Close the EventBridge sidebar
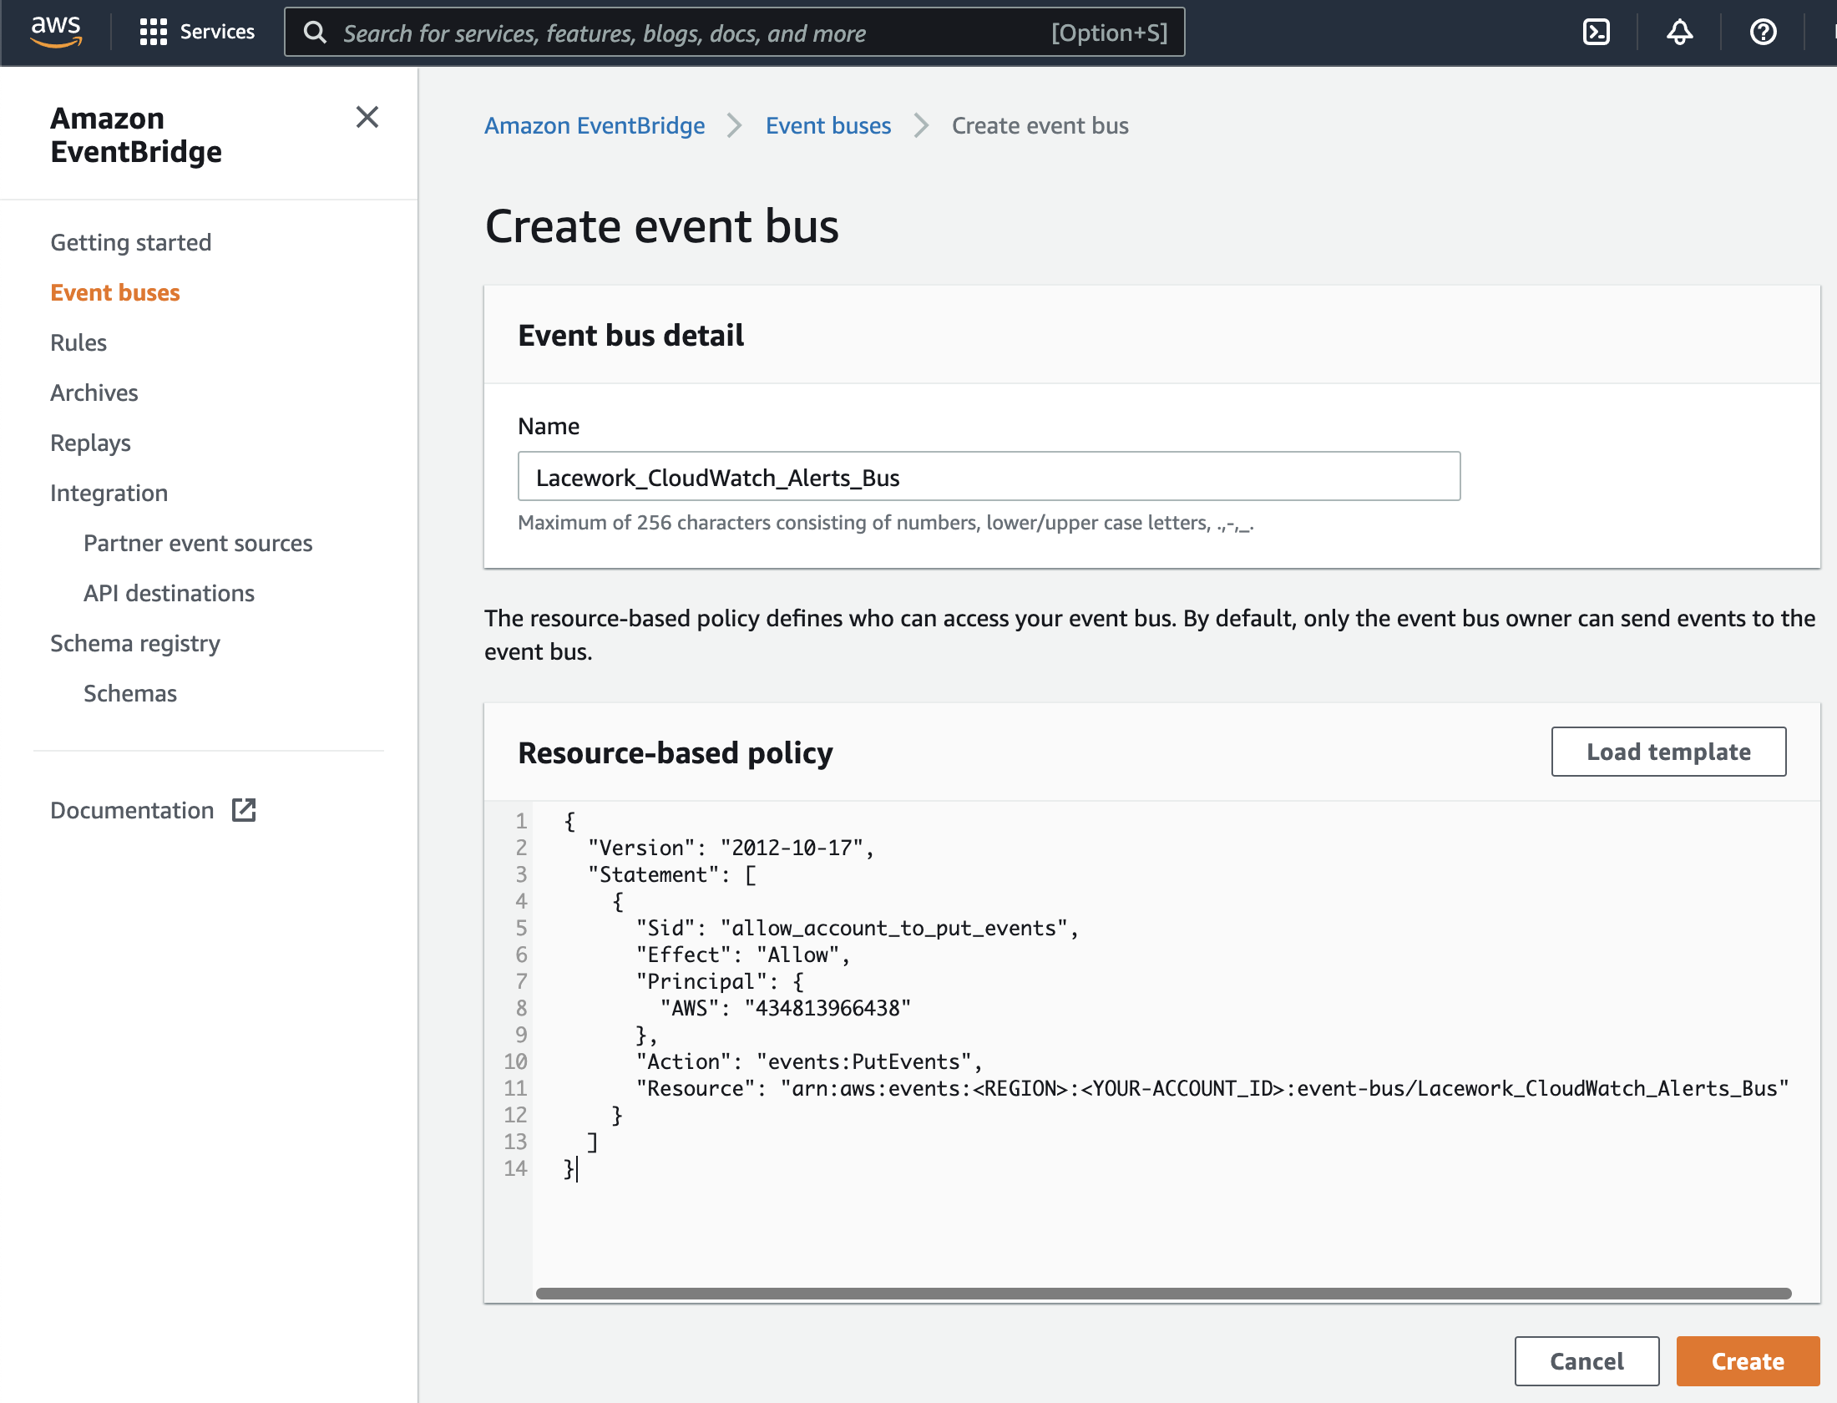The height and width of the screenshot is (1403, 1837). 367,118
